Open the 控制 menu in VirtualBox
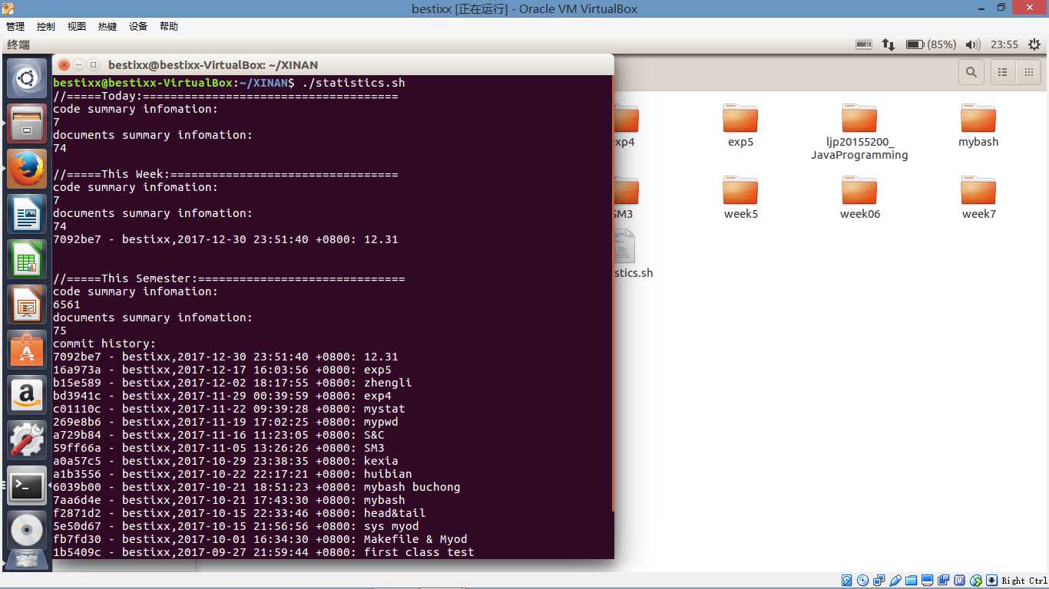1049x589 pixels. pos(46,26)
